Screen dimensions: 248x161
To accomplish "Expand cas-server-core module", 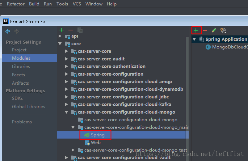I will (x=67, y=51).
